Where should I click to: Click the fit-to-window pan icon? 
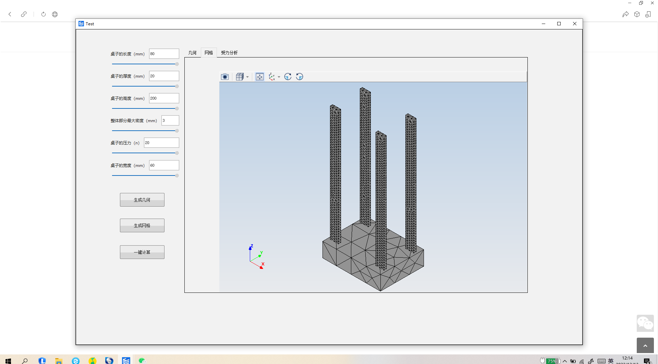tap(260, 77)
